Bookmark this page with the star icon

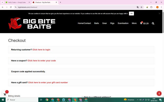[x=141, y=7]
